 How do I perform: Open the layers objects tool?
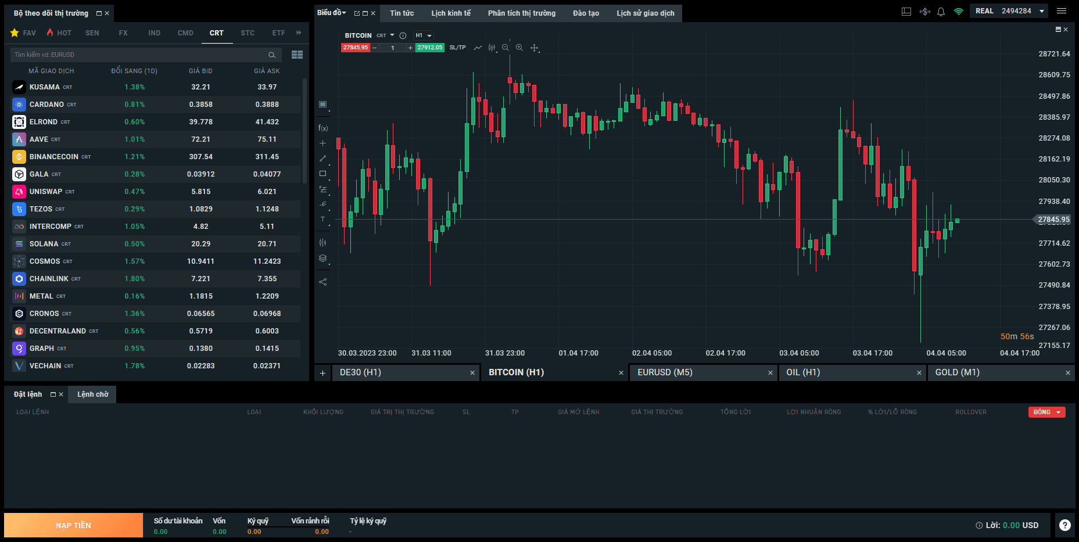[x=323, y=259]
